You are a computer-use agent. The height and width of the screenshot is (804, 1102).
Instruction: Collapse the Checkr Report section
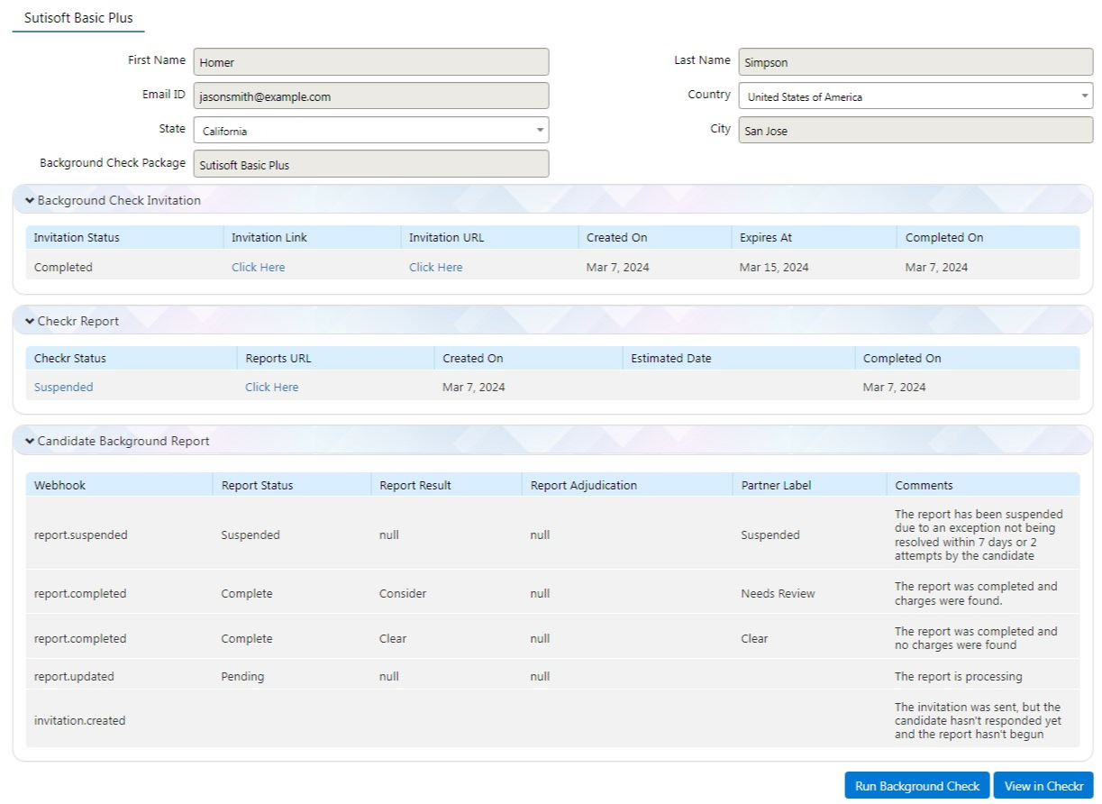click(30, 321)
